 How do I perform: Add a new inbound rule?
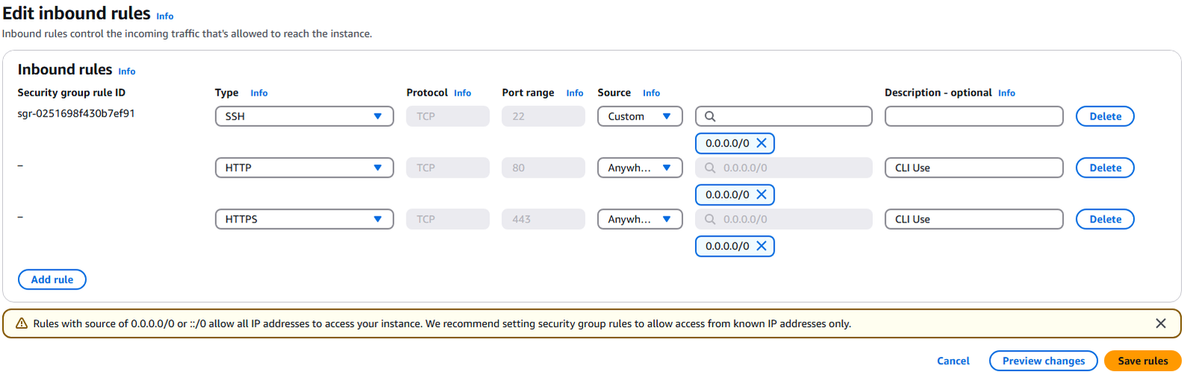(x=52, y=280)
